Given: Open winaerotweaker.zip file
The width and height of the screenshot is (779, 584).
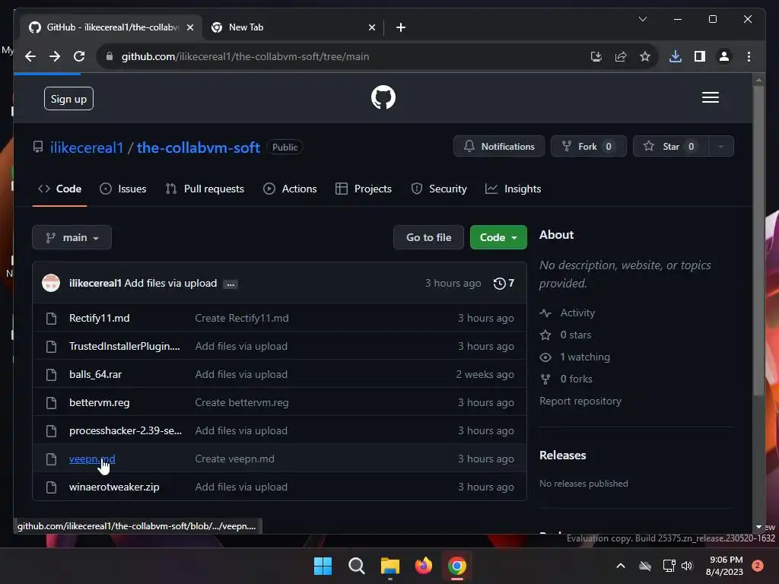Looking at the screenshot, I should (114, 487).
